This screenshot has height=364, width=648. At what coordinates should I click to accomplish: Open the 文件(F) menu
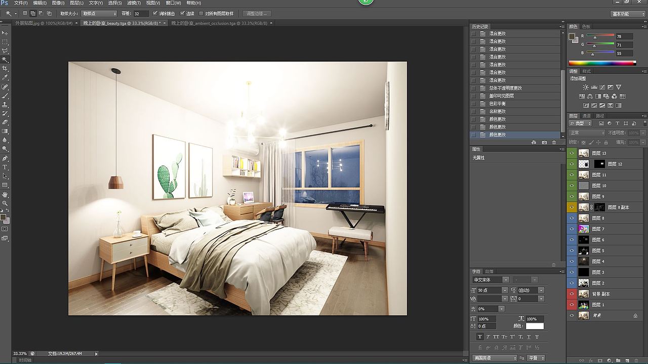click(x=21, y=3)
